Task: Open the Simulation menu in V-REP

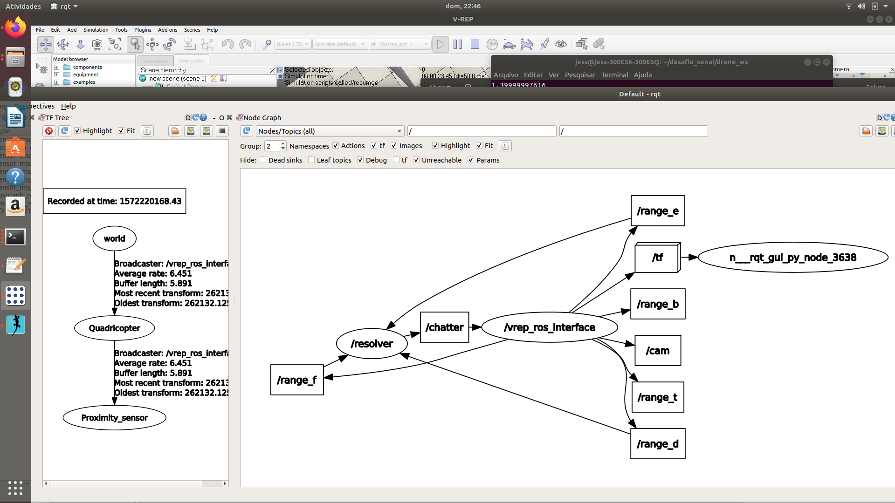Action: point(96,30)
